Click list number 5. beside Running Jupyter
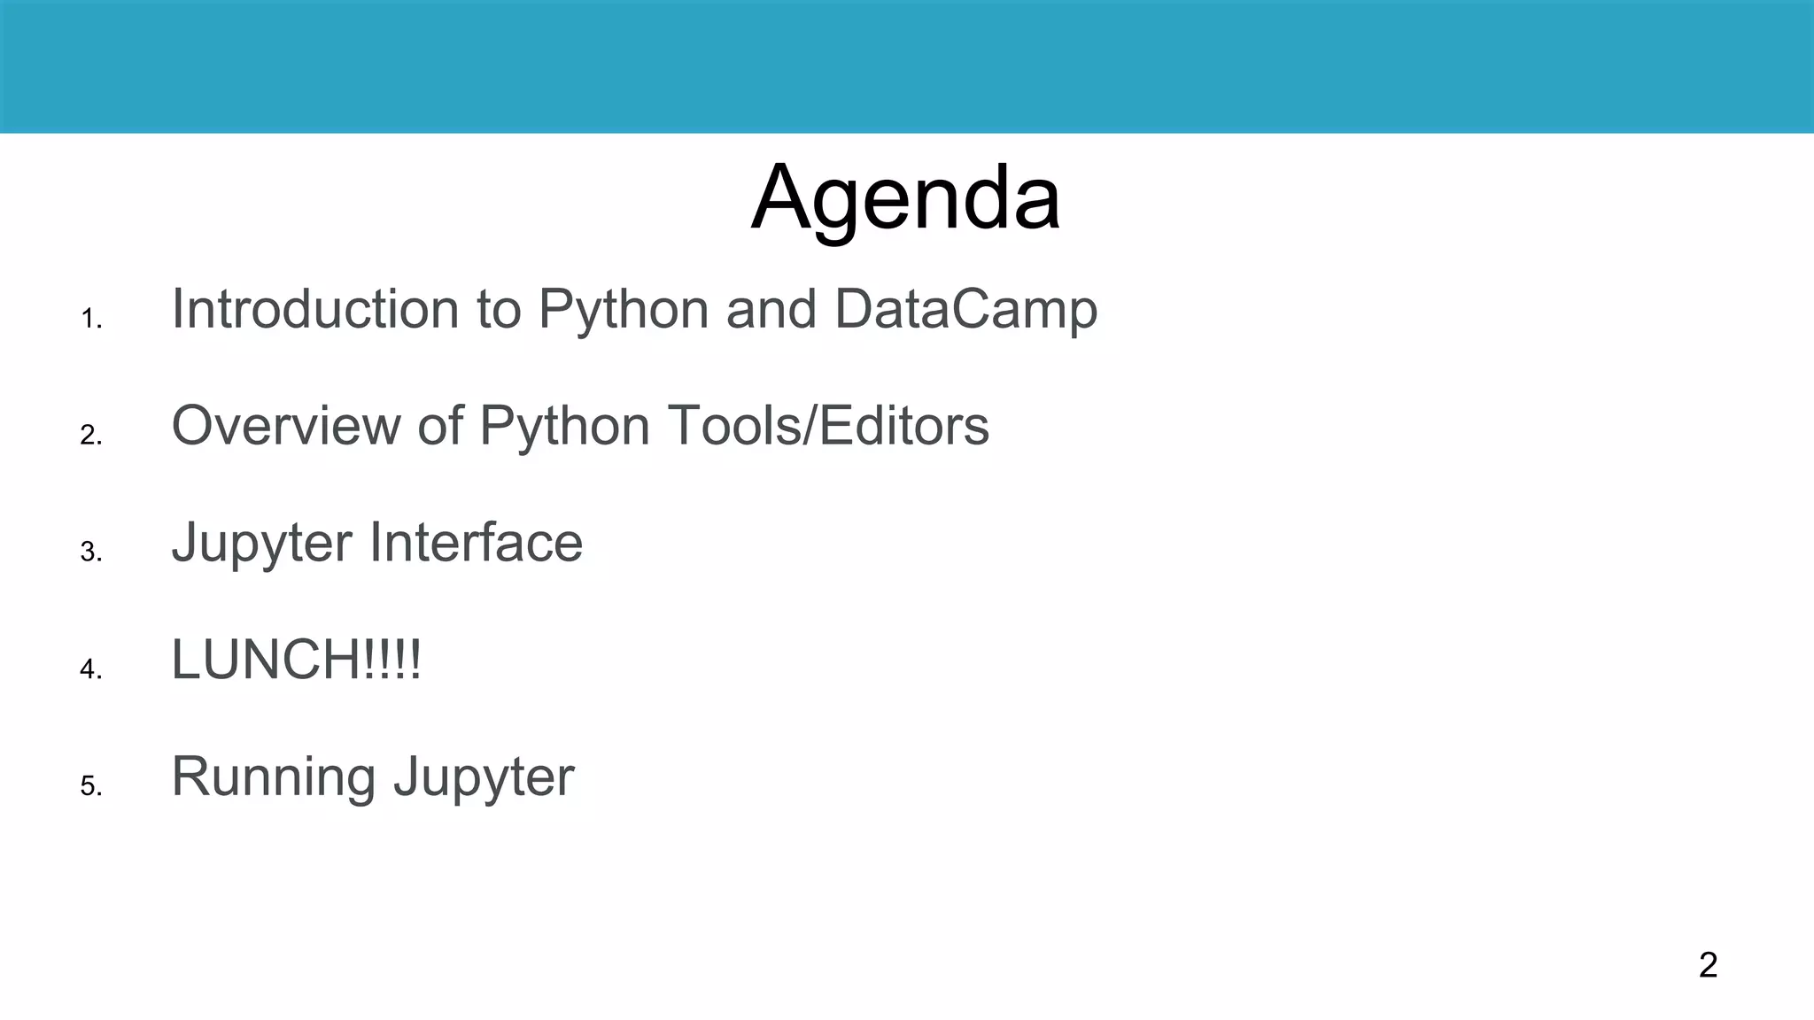The width and height of the screenshot is (1814, 1020). [91, 786]
